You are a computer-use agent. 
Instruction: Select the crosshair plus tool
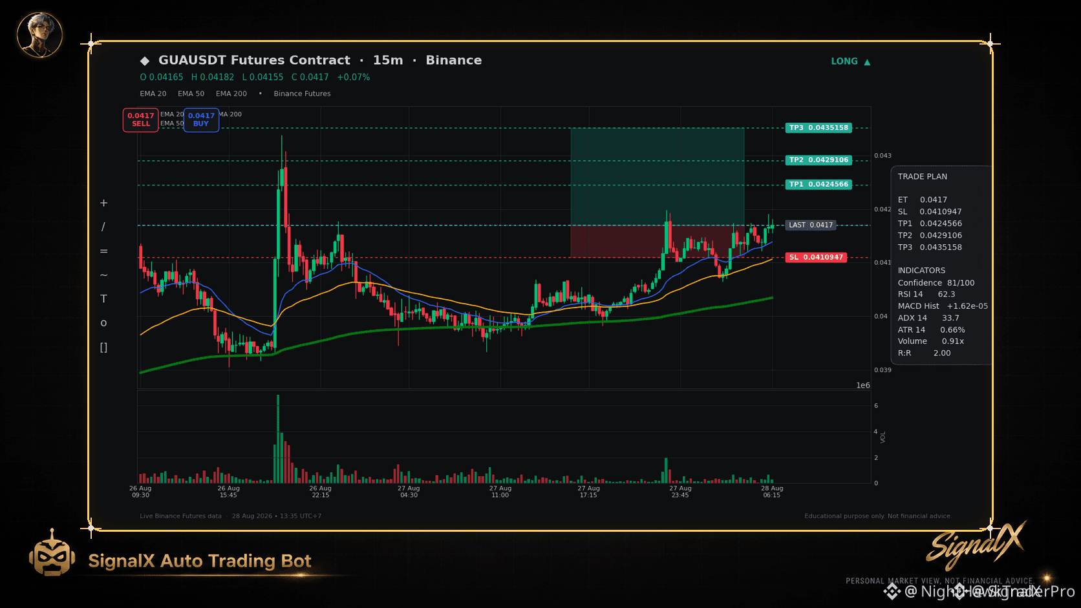tap(103, 203)
